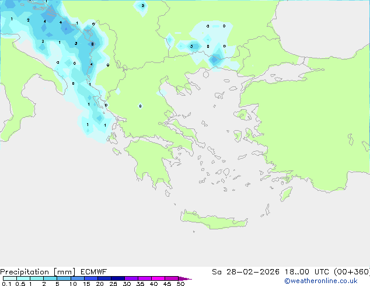Click the '0' value over central Greece

141,106
